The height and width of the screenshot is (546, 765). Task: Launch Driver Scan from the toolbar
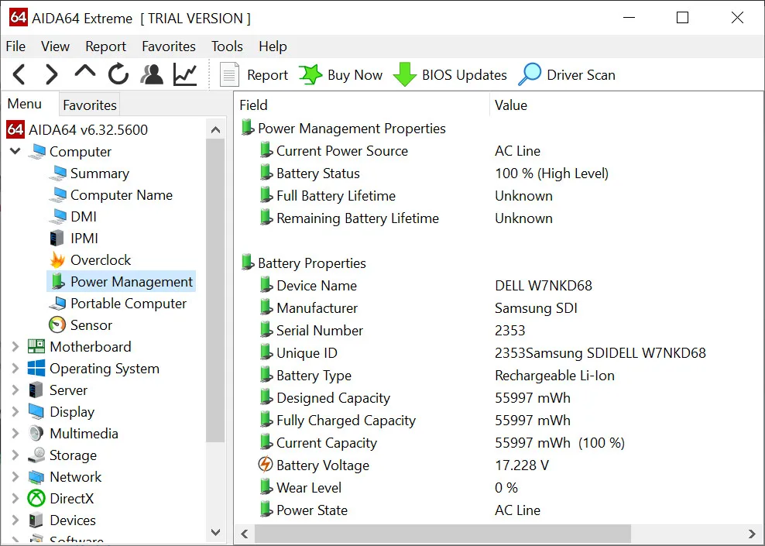567,74
